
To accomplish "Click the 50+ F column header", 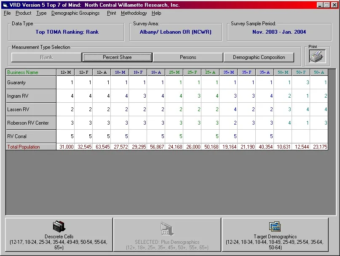I will [x=301, y=72].
